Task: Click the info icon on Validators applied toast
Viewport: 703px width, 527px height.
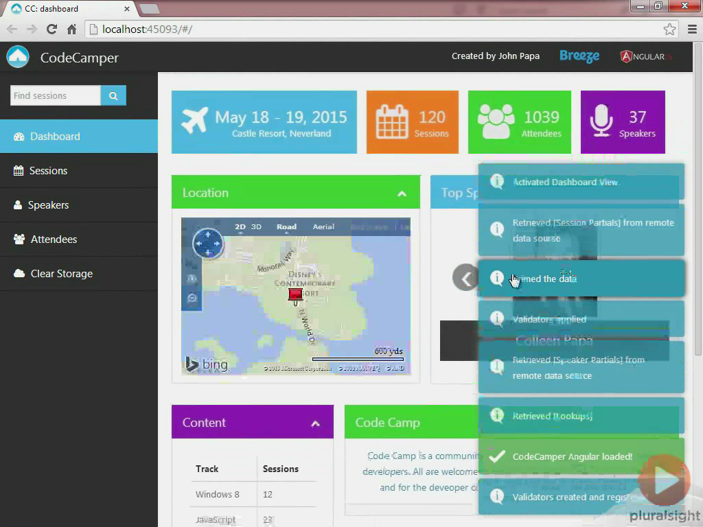Action: pyautogui.click(x=497, y=318)
